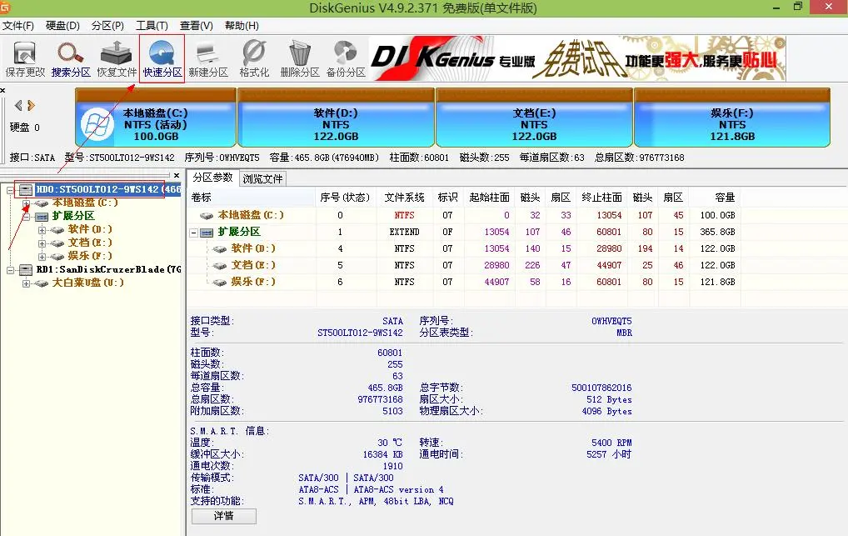This screenshot has width=848, height=536.
Task: Click the 卷标 column header
Action: (x=252, y=198)
